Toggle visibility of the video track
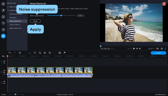This screenshot has height=96, width=168. pyautogui.click(x=4, y=70)
